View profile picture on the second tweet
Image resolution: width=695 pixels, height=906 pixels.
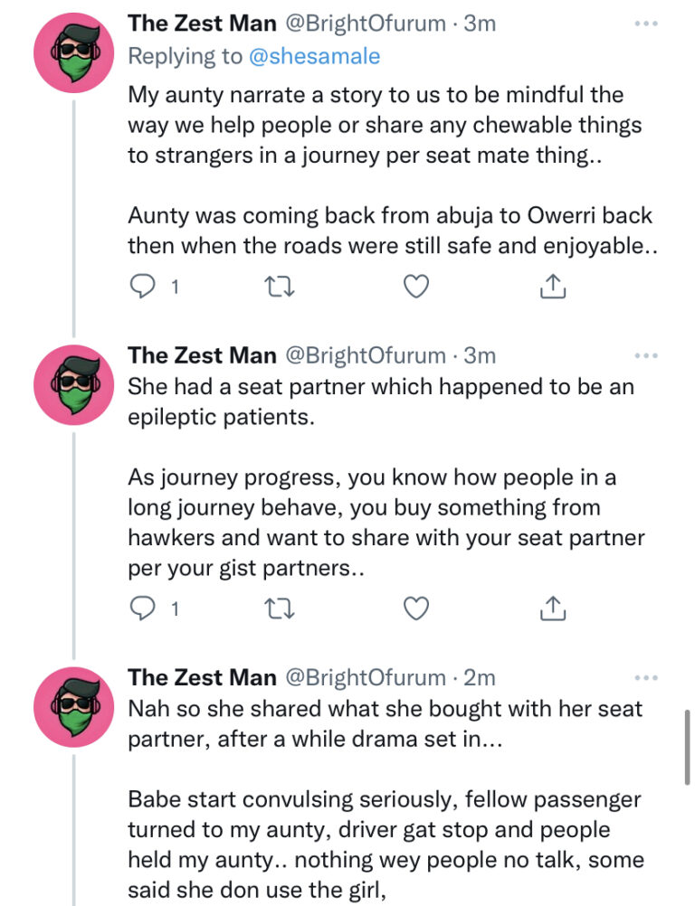[72, 385]
